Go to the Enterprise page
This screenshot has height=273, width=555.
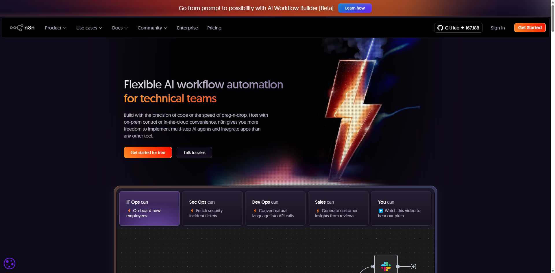(x=187, y=28)
